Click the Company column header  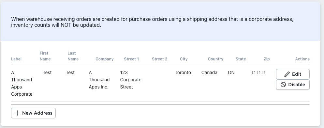pos(105,59)
